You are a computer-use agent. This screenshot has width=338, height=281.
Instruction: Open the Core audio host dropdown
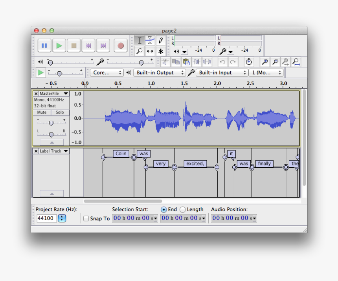click(x=107, y=73)
